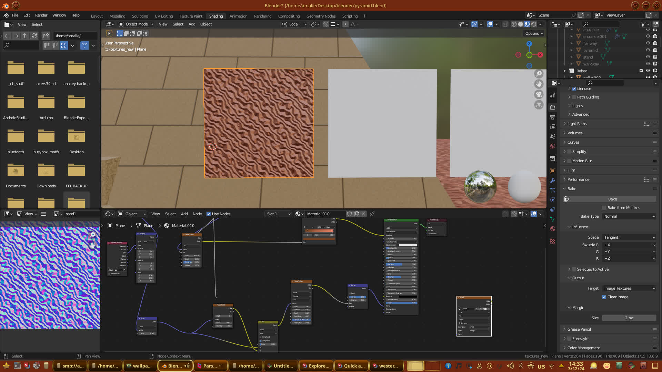
Task: Click the file browser filter funnel icon
Action: click(x=84, y=45)
